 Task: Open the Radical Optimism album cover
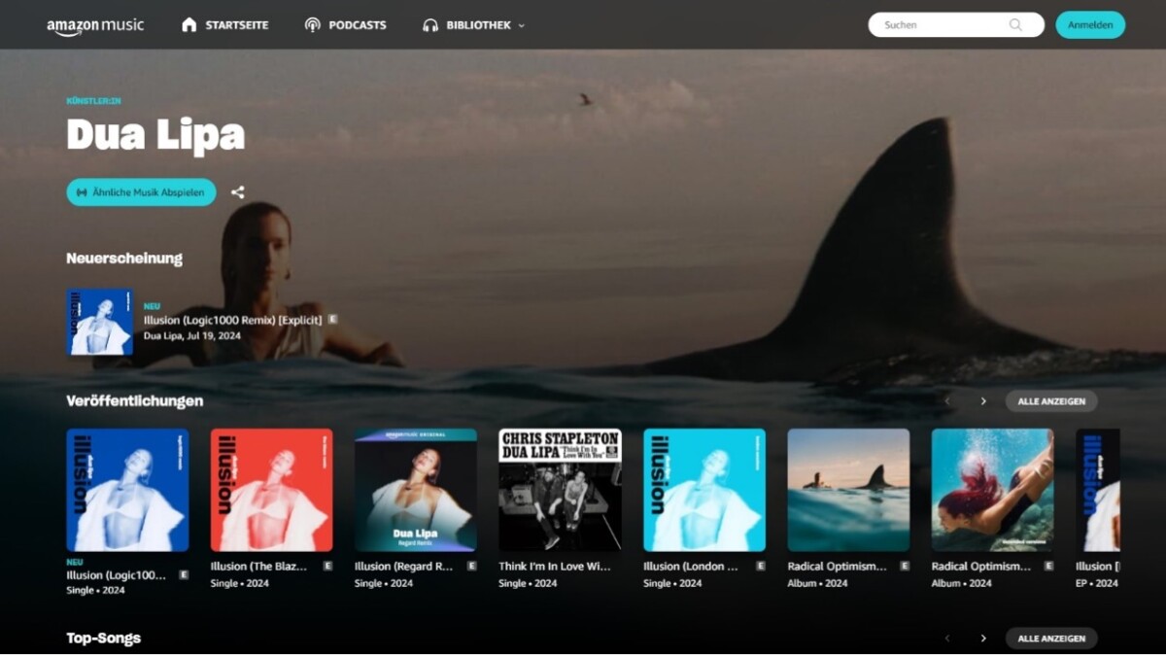[848, 490]
